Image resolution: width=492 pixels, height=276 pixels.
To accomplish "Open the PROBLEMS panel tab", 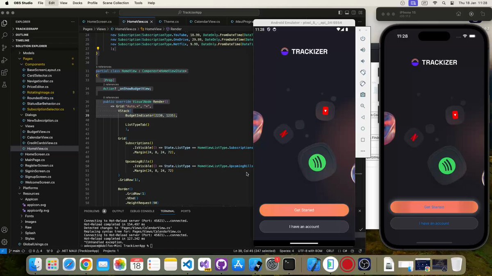I will pos(92,211).
